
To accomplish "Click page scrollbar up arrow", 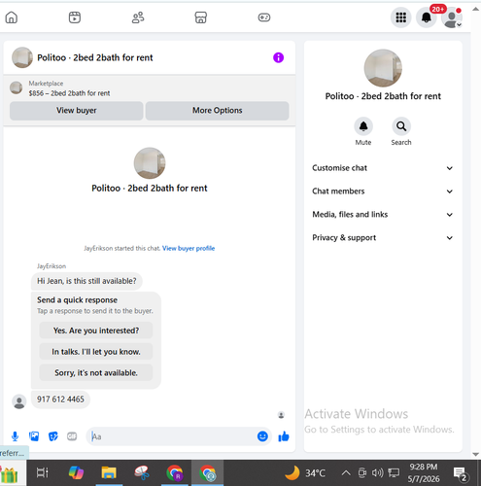I will 475,9.
